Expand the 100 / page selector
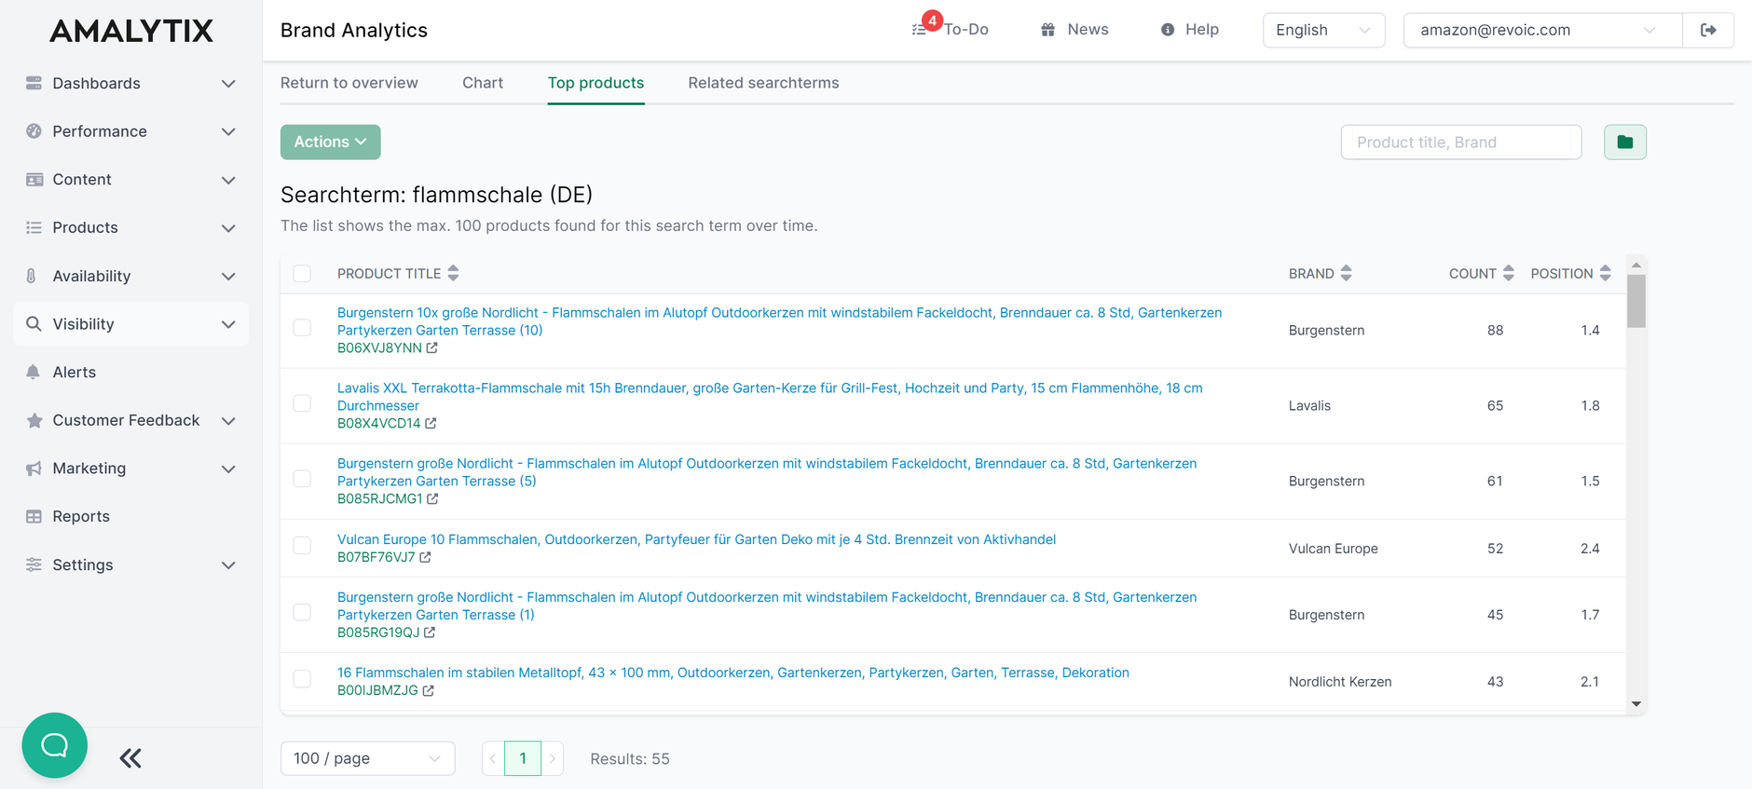The height and width of the screenshot is (789, 1752). click(x=367, y=758)
